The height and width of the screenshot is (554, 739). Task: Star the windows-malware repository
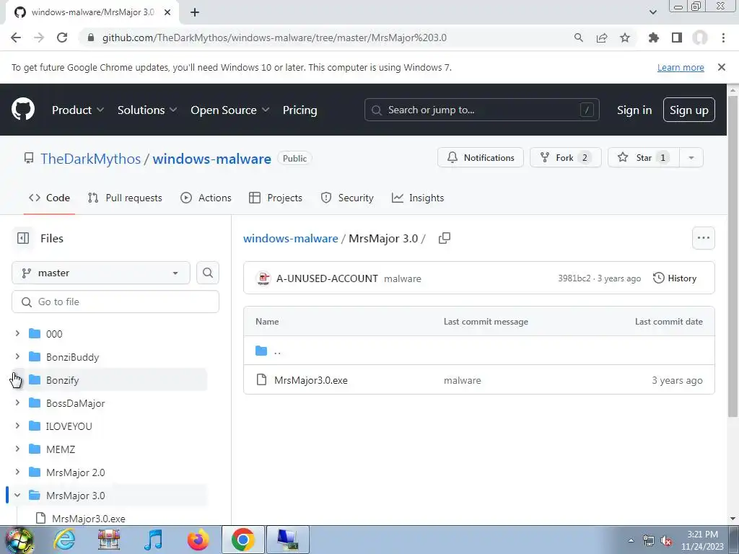click(x=644, y=158)
